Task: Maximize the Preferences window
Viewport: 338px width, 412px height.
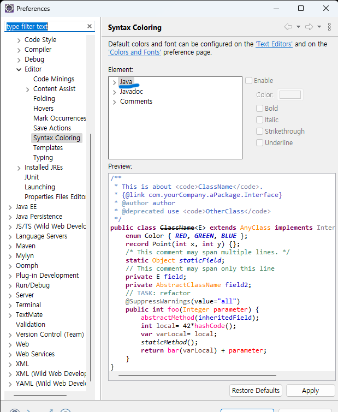Action: point(301,8)
